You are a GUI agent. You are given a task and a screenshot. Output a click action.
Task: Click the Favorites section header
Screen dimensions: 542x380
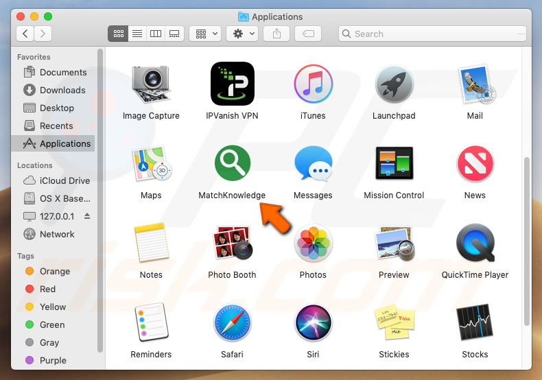[34, 57]
